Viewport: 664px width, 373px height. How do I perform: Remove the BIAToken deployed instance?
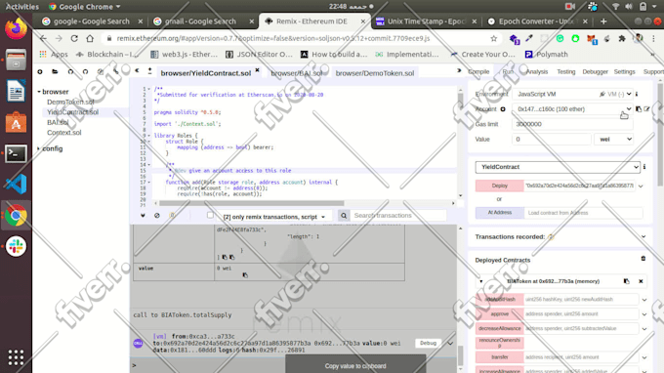[641, 281]
